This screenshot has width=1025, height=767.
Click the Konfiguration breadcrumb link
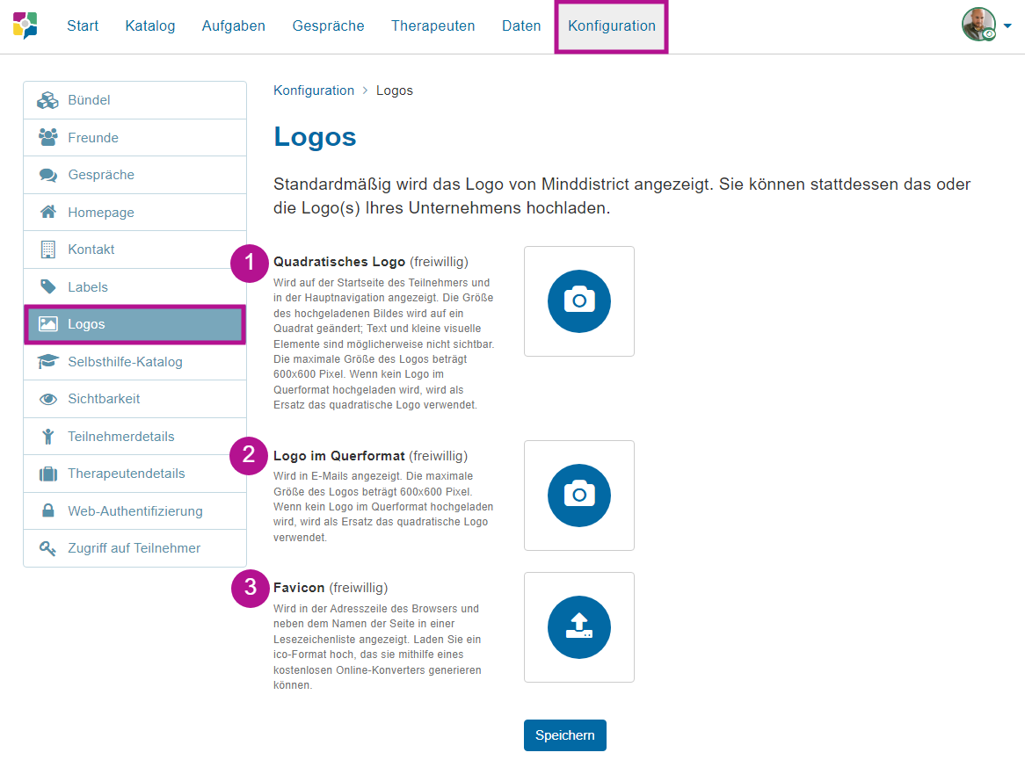point(314,90)
